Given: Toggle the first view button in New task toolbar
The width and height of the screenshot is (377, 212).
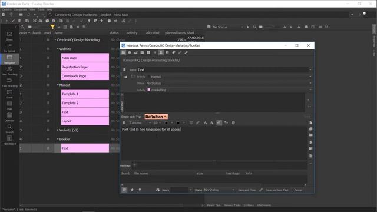Looking at the screenshot, I should [123, 52].
